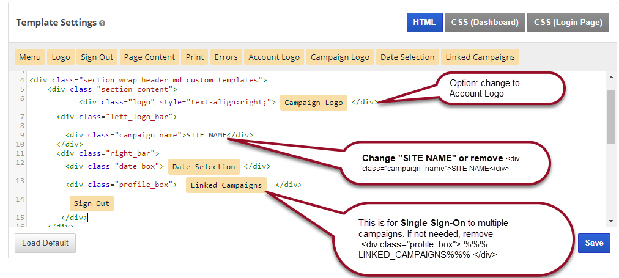
Task: Insert the Print tag
Action: 195,57
